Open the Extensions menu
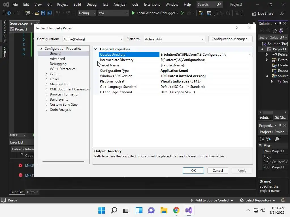 [x=152, y=5]
